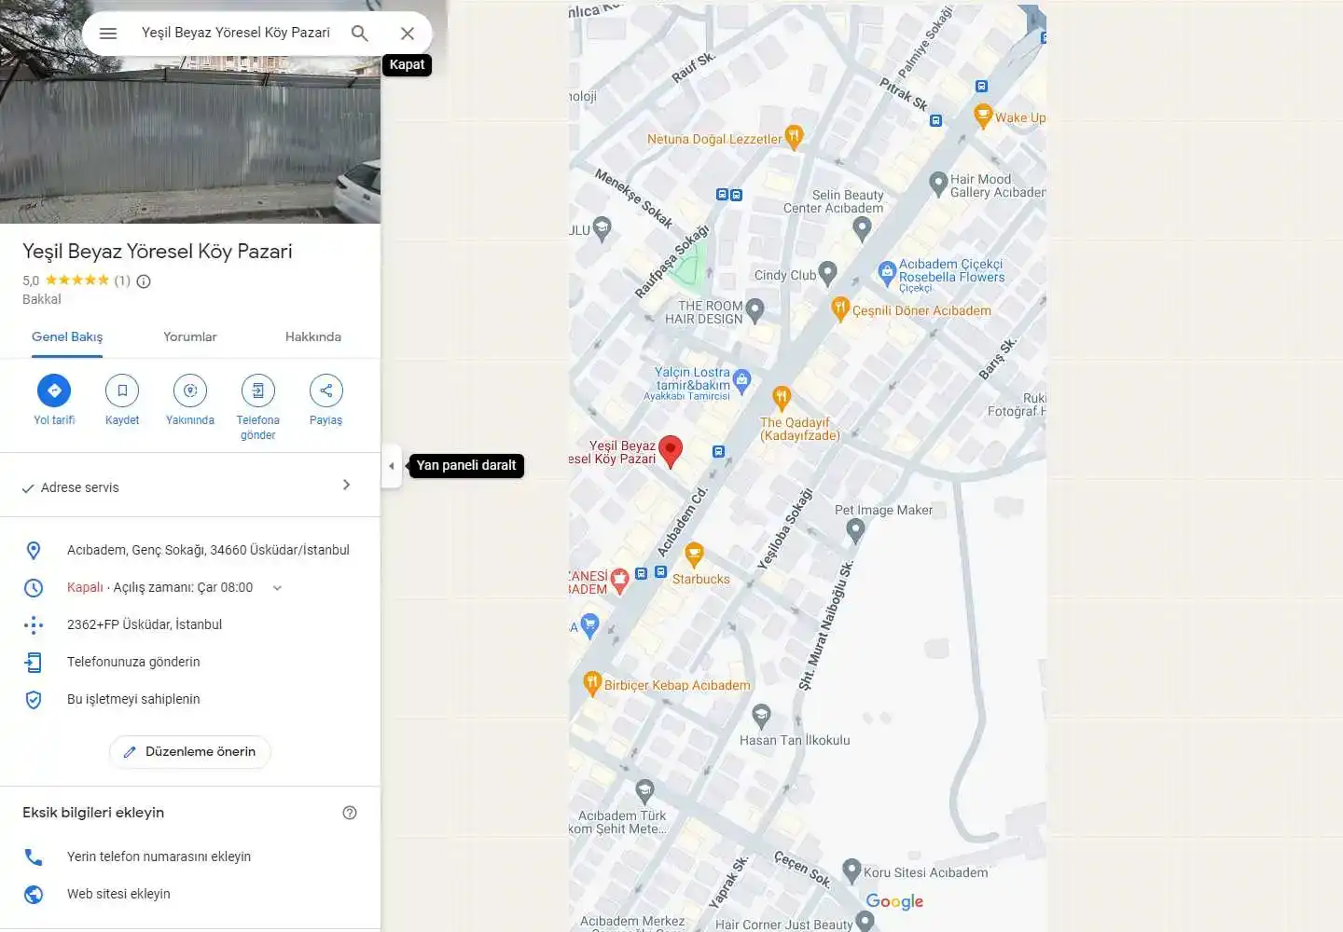Expand Adrese servis chevron
This screenshot has height=932, width=1343.
pos(346,485)
